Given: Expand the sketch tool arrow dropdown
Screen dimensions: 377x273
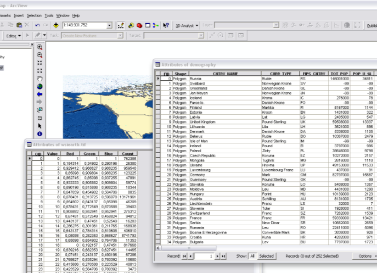Looking at the screenshot, I should (x=44, y=35).
